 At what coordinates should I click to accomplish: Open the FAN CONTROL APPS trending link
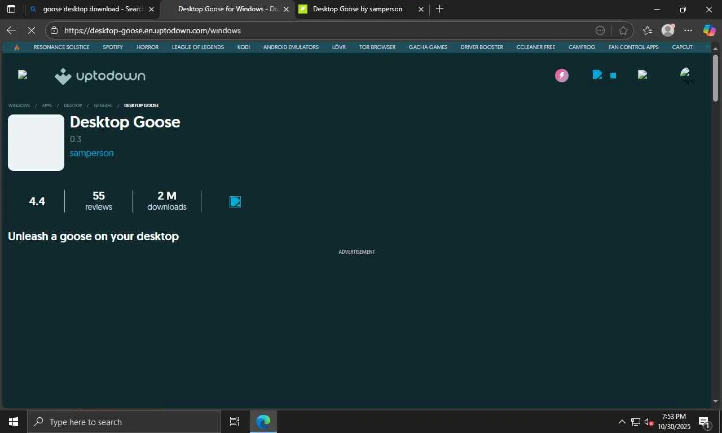click(633, 47)
